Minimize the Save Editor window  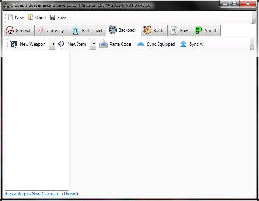(x=224, y=4)
